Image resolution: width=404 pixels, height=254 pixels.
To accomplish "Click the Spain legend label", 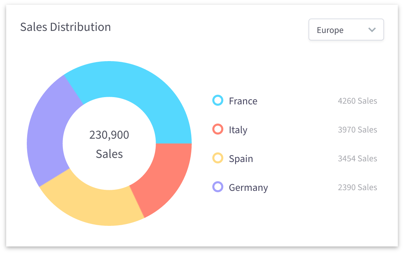I will pos(241,159).
